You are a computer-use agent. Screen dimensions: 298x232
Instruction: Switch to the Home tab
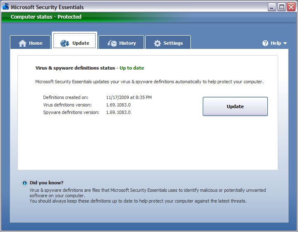[30, 42]
